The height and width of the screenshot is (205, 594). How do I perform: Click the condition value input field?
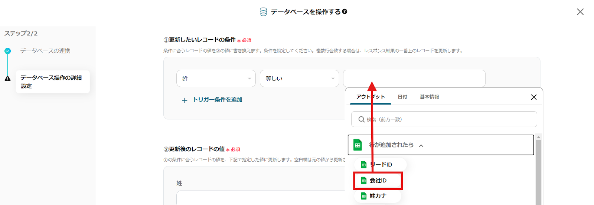[414, 78]
